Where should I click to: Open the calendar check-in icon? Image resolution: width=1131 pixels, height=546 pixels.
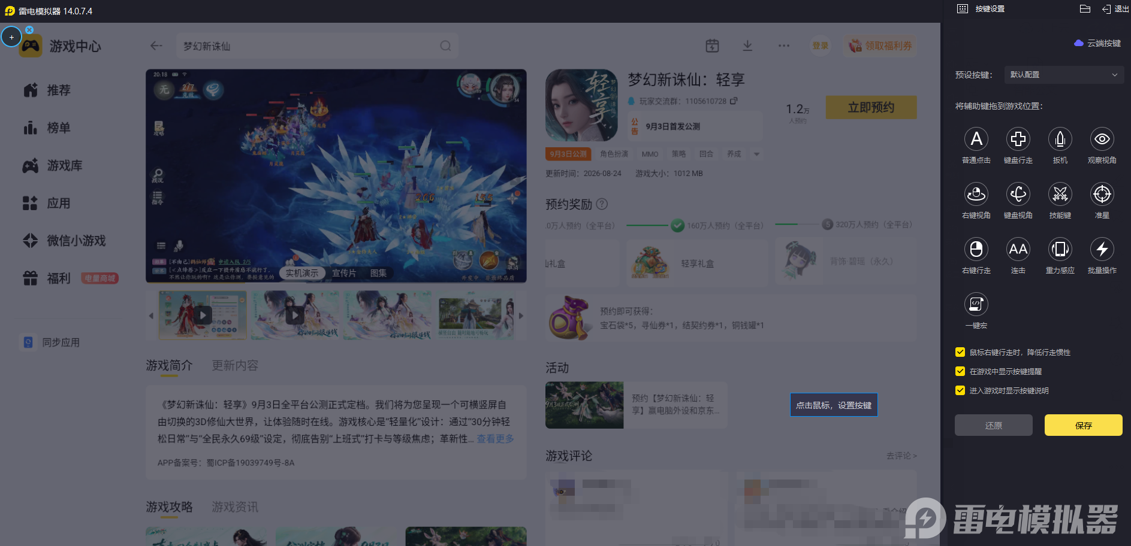coord(712,45)
